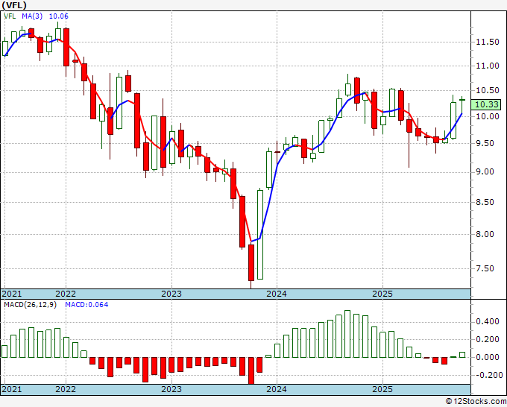Click the 0.000 MACD axis label

[488, 357]
